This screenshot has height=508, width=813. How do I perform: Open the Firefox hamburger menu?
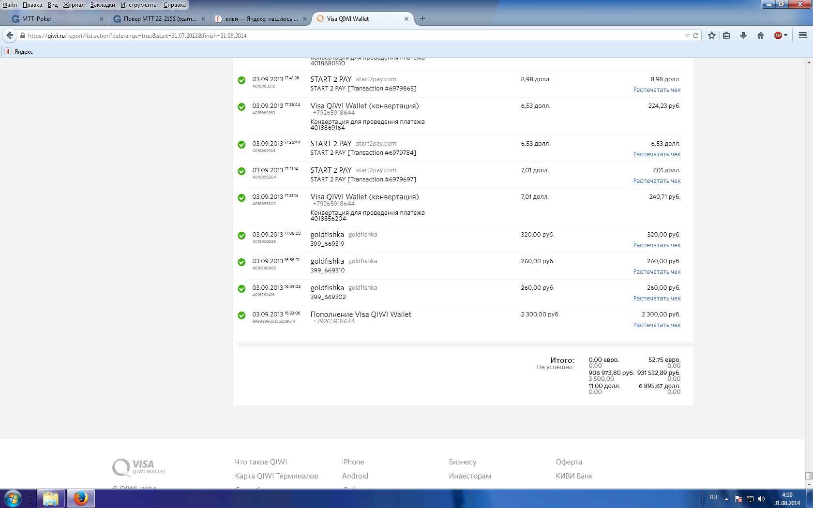[x=803, y=35]
